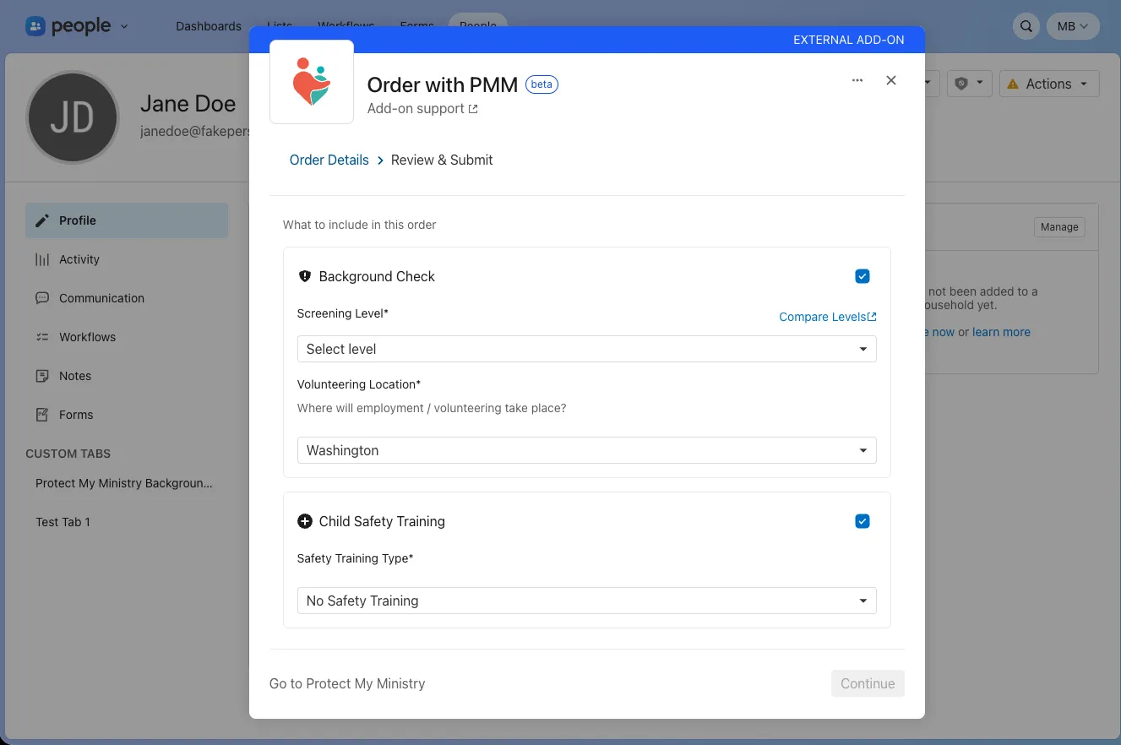
Task: Click the search icon in the top bar
Action: point(1026,26)
